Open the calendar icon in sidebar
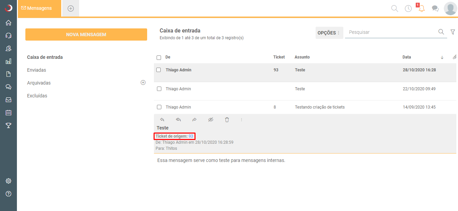Image resolution: width=458 pixels, height=211 pixels. 8,113
